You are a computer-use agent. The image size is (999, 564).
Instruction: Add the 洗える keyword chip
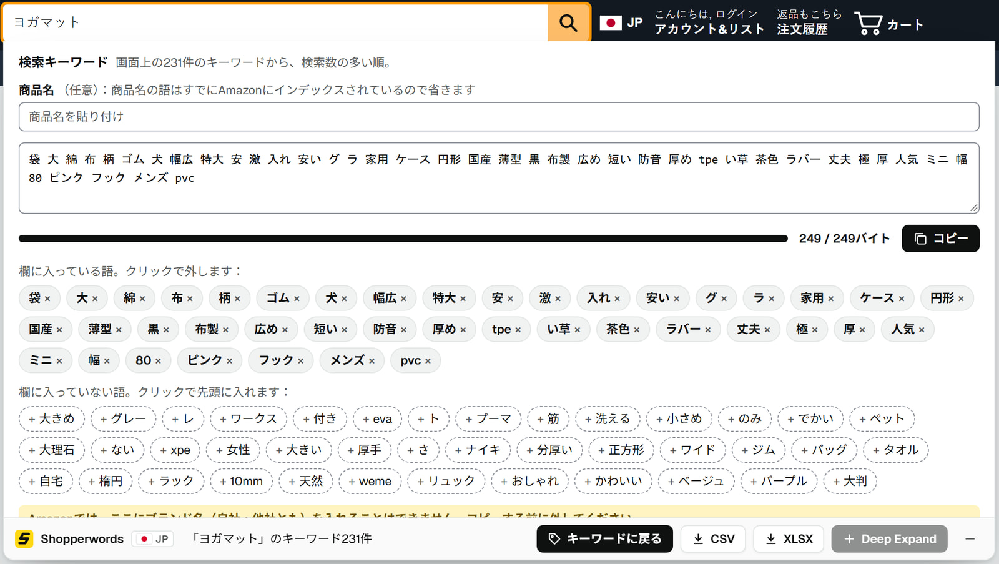pyautogui.click(x=608, y=418)
